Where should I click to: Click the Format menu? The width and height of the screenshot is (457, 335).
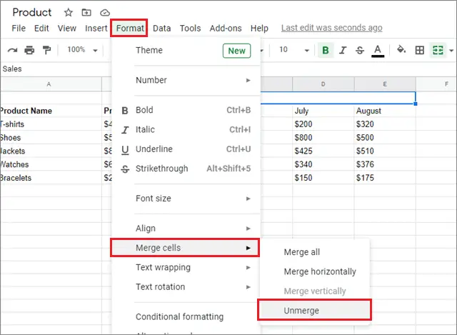coord(129,28)
